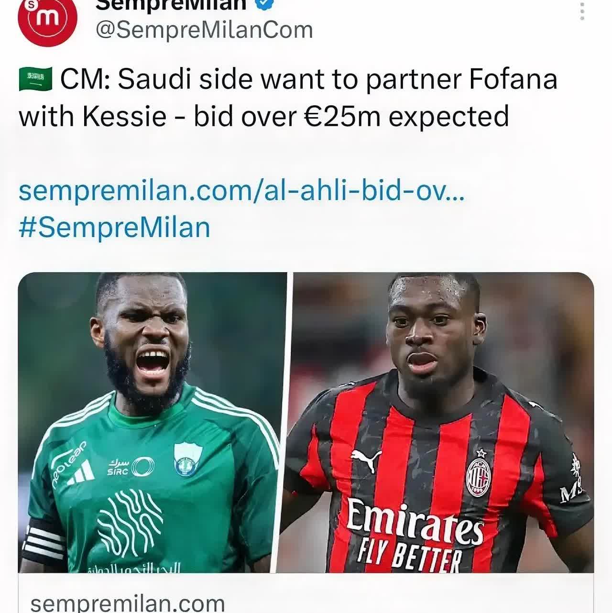
Task: Open the SempreMilan profile avatar
Action: click(x=47, y=17)
